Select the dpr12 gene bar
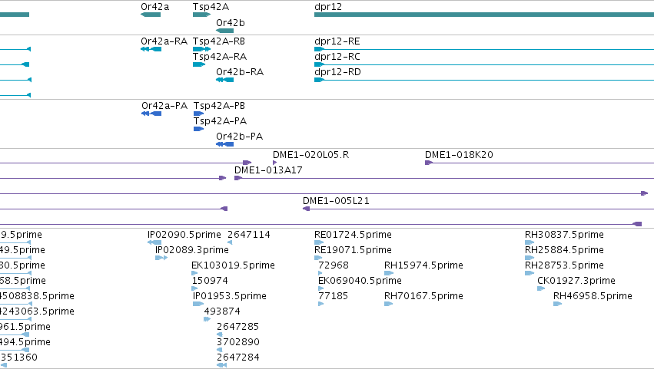The height and width of the screenshot is (369, 654). tap(484, 15)
